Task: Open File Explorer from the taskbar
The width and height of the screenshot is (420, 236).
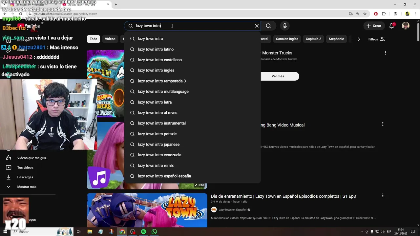Action: (90, 232)
